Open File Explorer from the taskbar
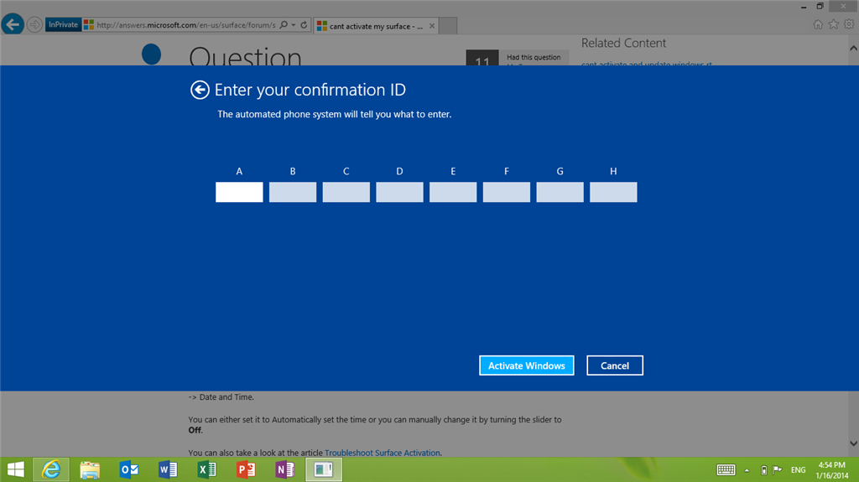Viewport: 859px width, 482px height. pos(90,469)
